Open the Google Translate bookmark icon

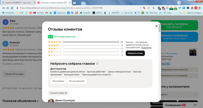[72, 13]
